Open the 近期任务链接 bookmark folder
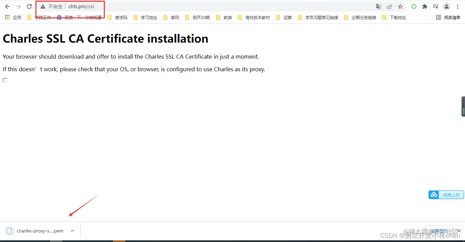This screenshot has height=242, width=465. coord(360,17)
